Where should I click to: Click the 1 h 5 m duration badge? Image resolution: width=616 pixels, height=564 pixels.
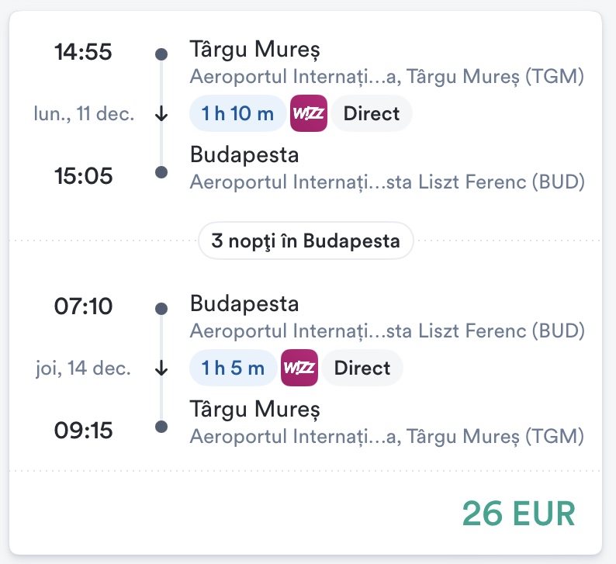pyautogui.click(x=233, y=369)
